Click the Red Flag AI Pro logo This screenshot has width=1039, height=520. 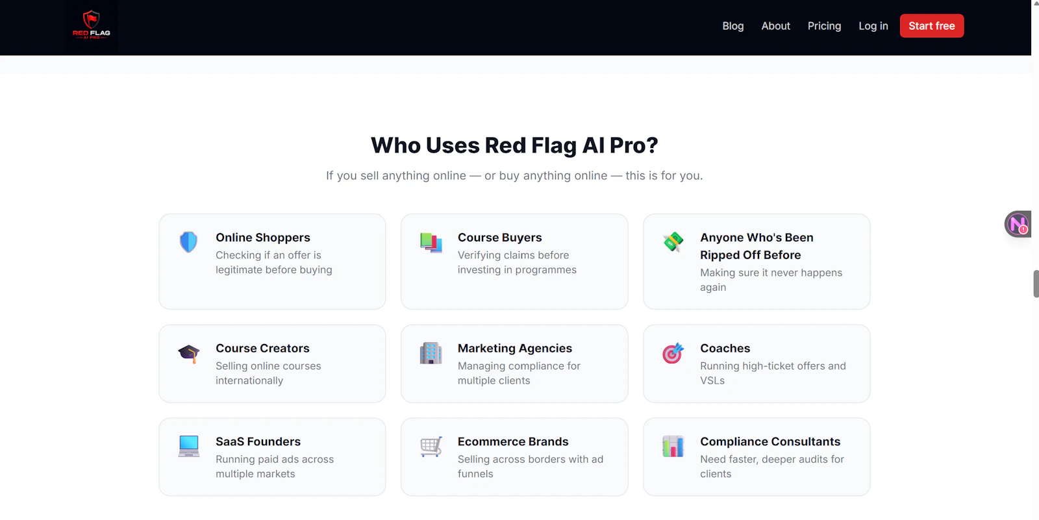[92, 25]
